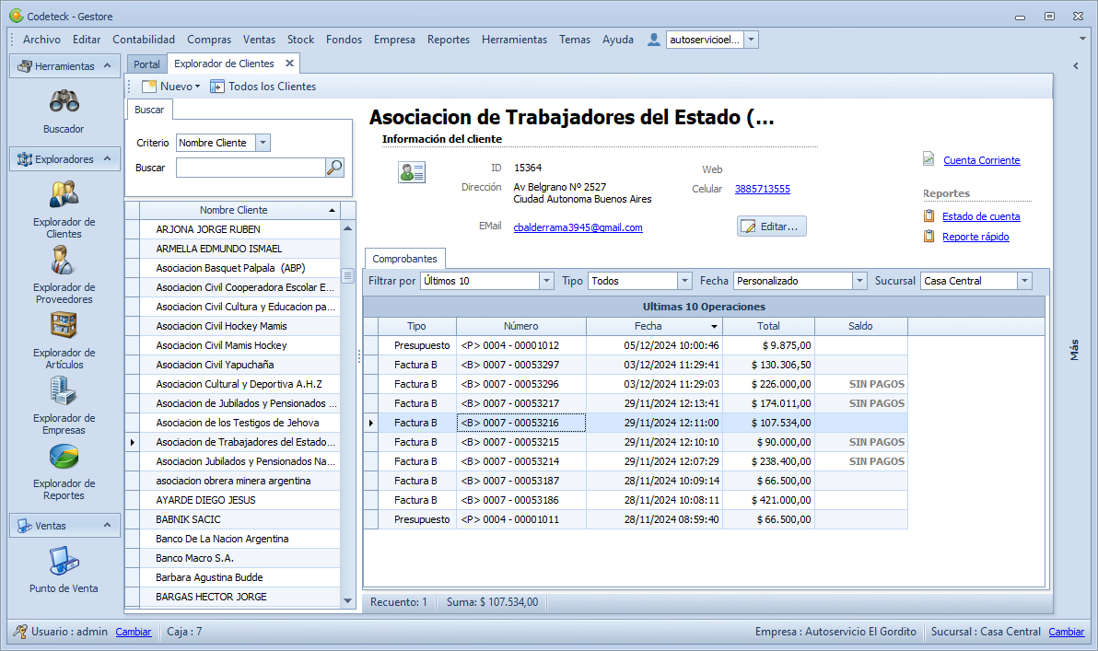
Task: Collapse the Ventas sidebar group
Action: tap(108, 525)
